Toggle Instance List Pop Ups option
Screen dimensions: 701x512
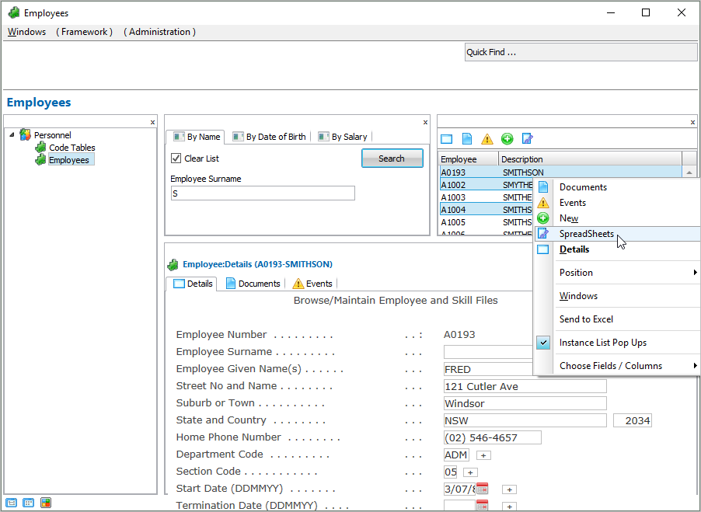tap(602, 343)
